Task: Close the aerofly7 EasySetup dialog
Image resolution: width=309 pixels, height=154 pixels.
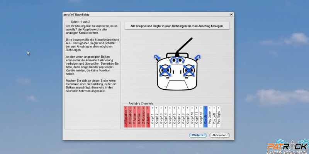Action: coord(231,15)
